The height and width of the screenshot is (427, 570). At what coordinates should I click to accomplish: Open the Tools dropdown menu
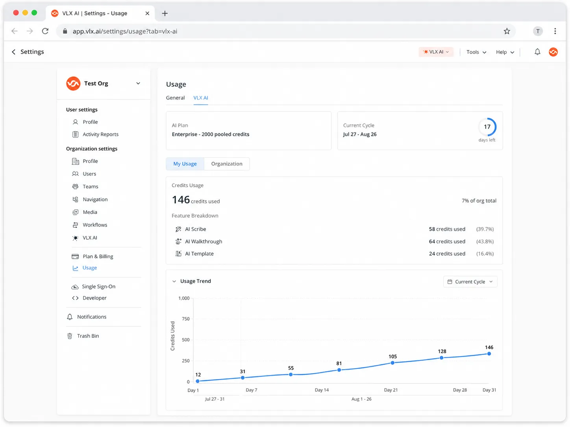coord(476,52)
